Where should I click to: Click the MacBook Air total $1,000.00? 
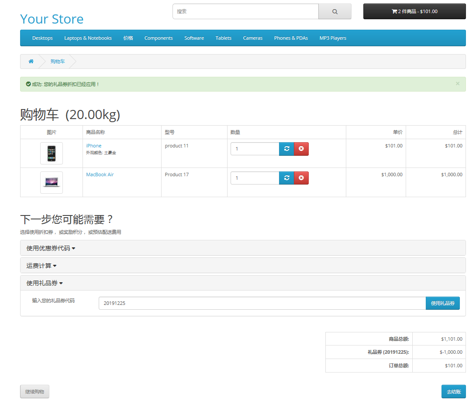[452, 174]
